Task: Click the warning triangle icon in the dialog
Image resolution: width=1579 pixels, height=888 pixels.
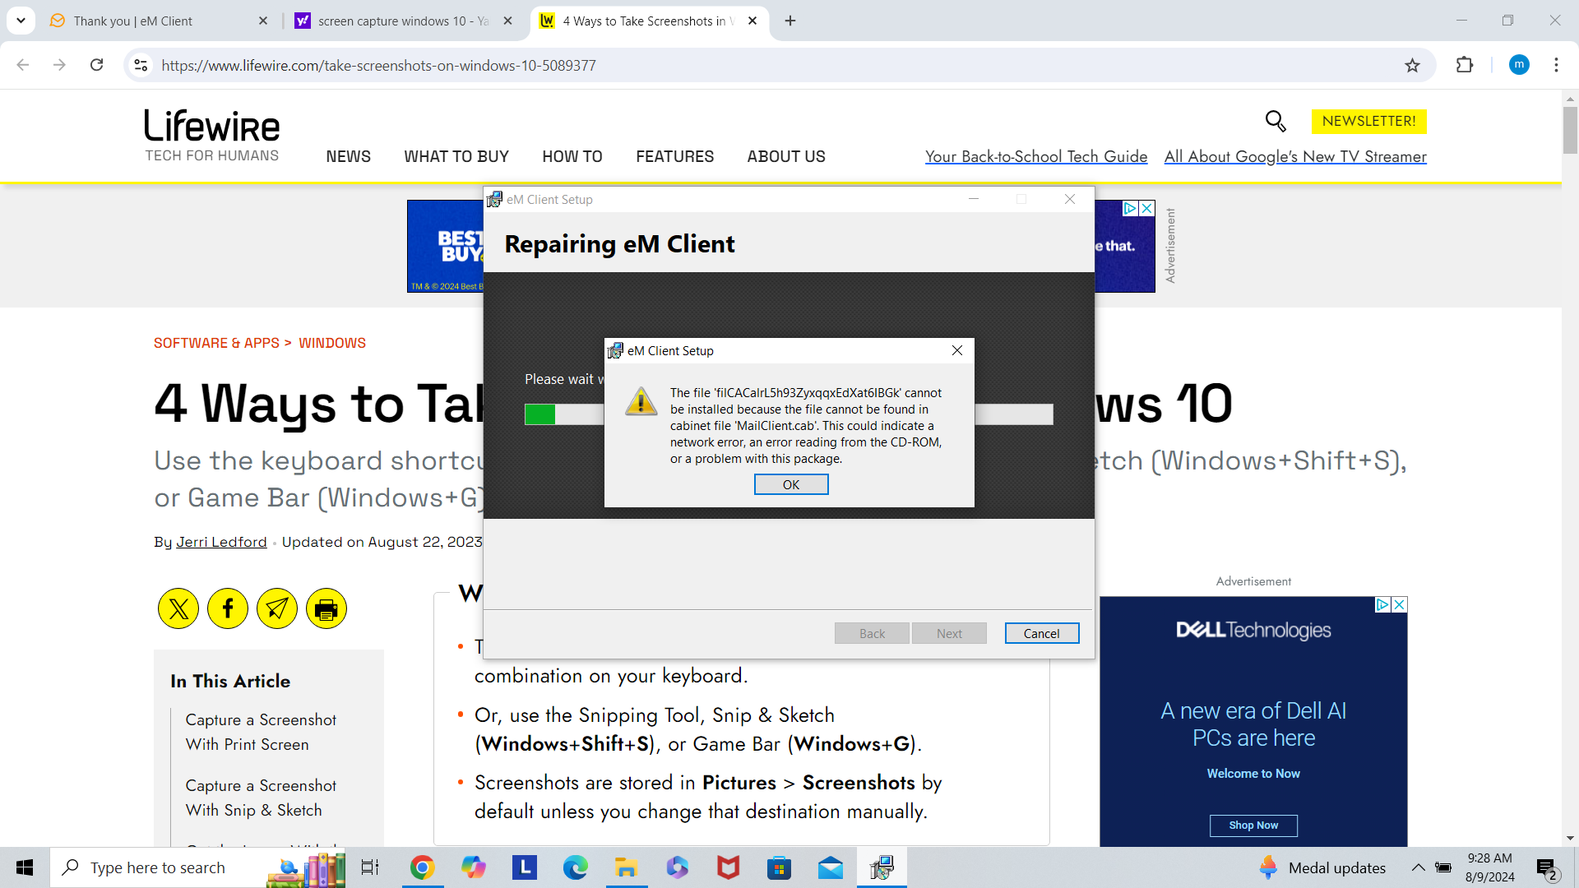Action: 641,401
